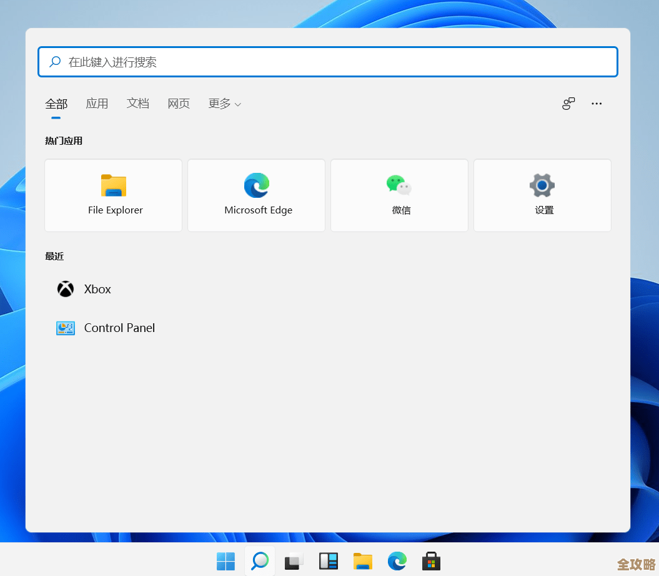The width and height of the screenshot is (659, 576).
Task: Expand the 更多 dropdown
Action: (x=224, y=103)
